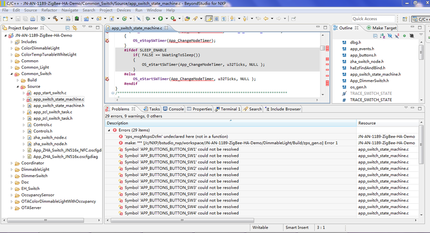The image size is (430, 233).
Task: Collapse all in Project Explorer toolbar
Action: pos(68,28)
